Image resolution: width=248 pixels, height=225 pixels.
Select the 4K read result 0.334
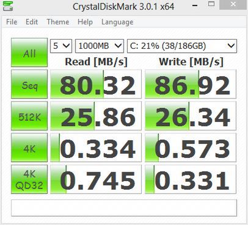(96, 148)
